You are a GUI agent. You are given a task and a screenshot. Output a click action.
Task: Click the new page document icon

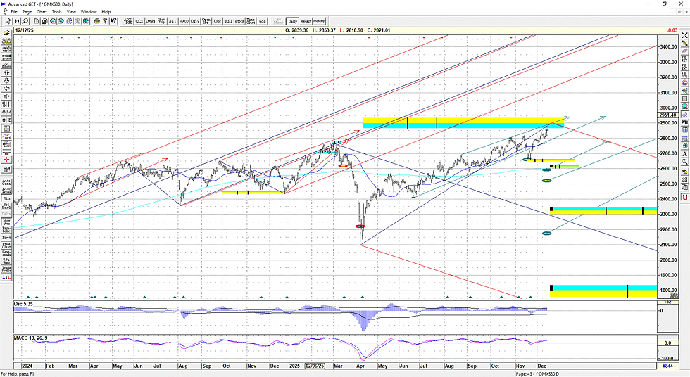pos(37,21)
